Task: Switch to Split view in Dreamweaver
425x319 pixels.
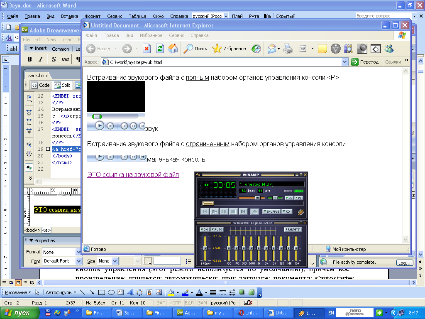Action: pyautogui.click(x=62, y=85)
